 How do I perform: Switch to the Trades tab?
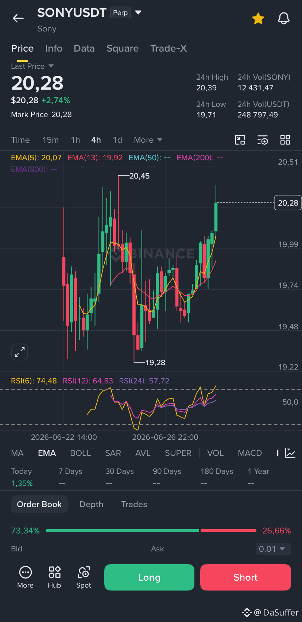coord(134,504)
